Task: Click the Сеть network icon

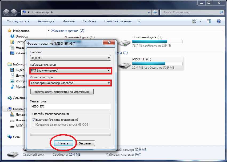Action: pyautogui.click(x=10, y=137)
